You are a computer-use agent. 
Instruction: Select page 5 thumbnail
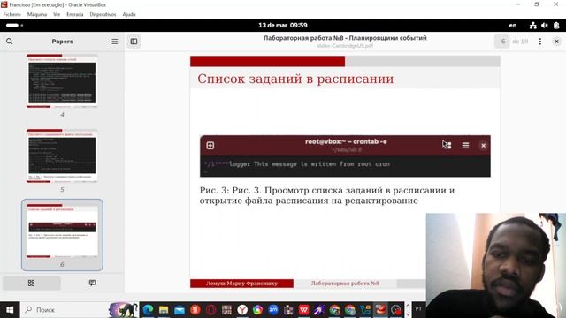(x=62, y=155)
